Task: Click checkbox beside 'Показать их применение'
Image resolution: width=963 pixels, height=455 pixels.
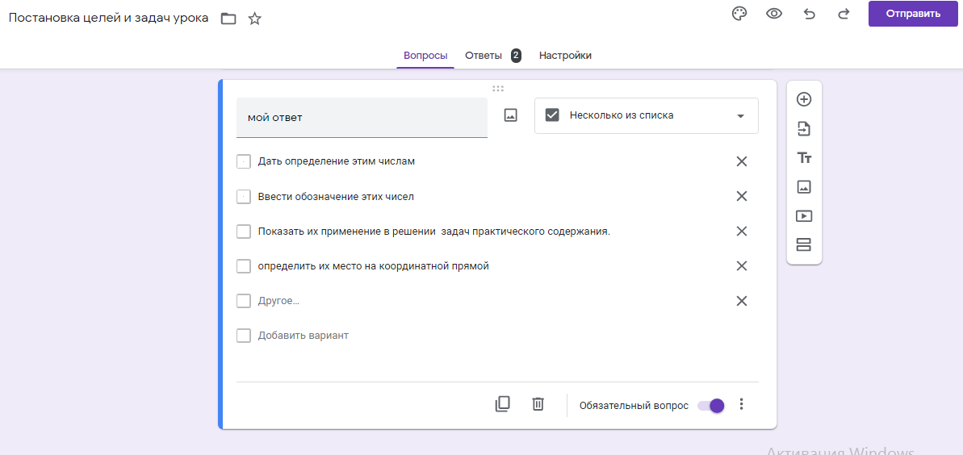Action: point(244,232)
